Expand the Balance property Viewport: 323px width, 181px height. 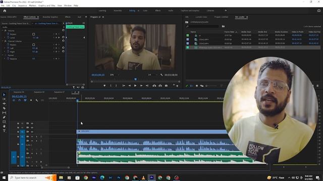coord(5,59)
